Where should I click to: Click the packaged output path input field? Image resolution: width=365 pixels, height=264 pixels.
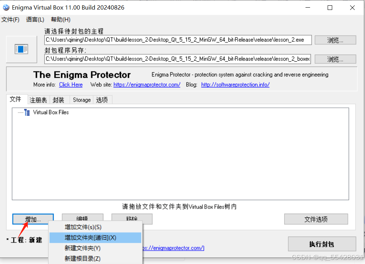[178, 59]
